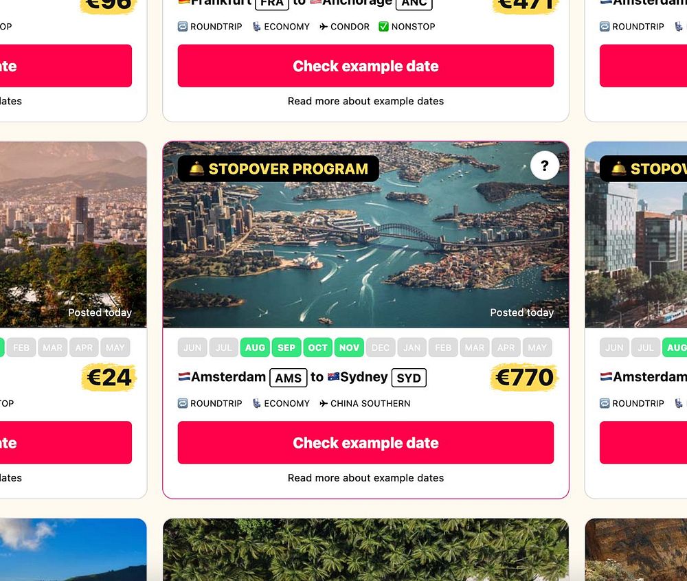Click Check example date for Anchorage deal

pyautogui.click(x=366, y=66)
